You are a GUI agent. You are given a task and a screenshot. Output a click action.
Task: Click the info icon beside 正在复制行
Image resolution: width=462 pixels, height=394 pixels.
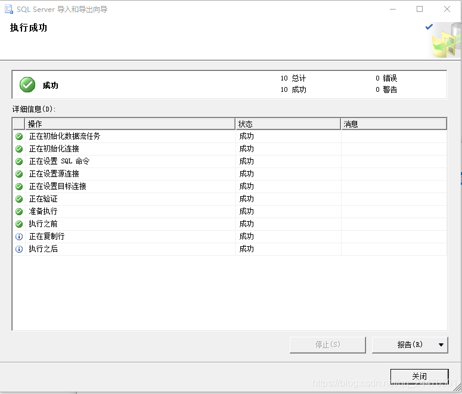pos(19,237)
